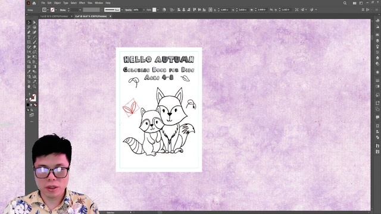Choose the Magic Wand tool

click(x=29, y=27)
